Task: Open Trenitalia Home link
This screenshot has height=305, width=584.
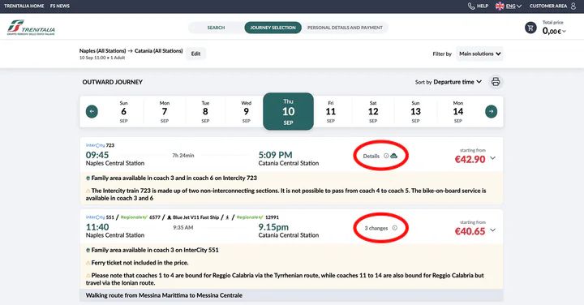Action: pos(24,6)
